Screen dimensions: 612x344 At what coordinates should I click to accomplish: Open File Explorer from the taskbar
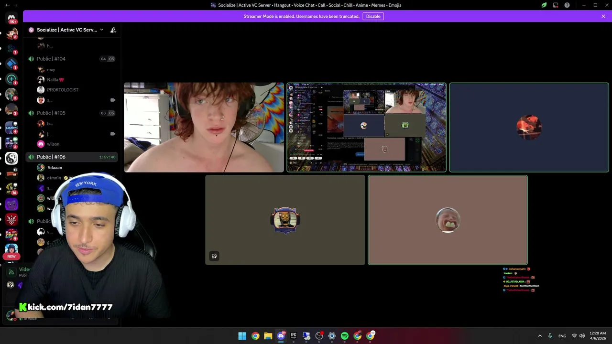[x=268, y=336]
